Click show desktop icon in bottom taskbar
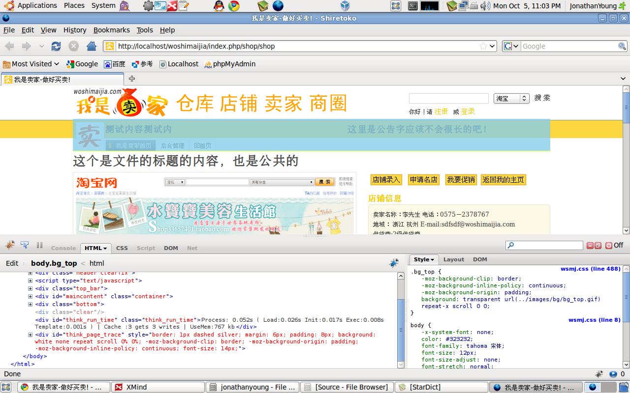 point(6,387)
